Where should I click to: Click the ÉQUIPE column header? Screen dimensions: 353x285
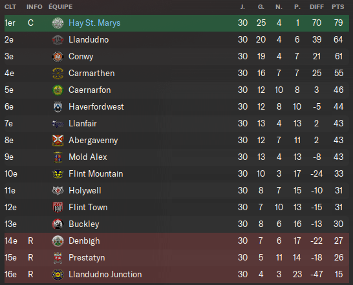coord(61,6)
